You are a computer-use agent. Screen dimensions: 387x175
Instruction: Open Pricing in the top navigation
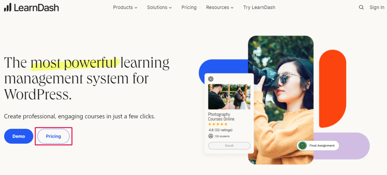tap(189, 8)
